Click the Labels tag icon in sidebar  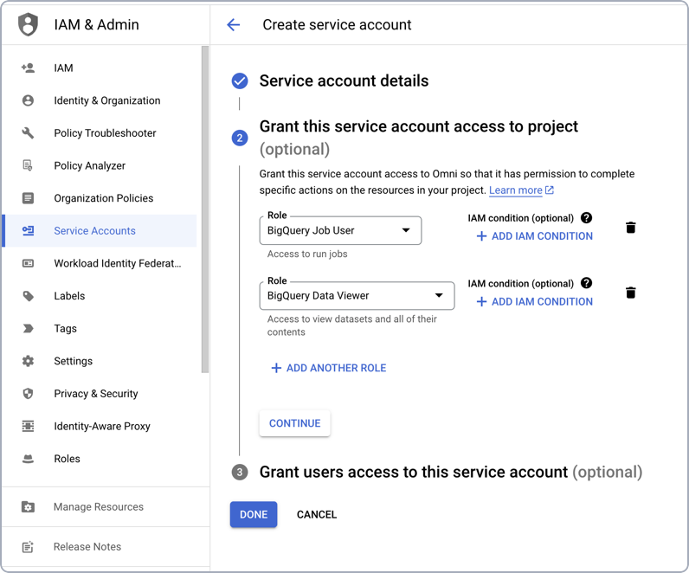pos(28,296)
